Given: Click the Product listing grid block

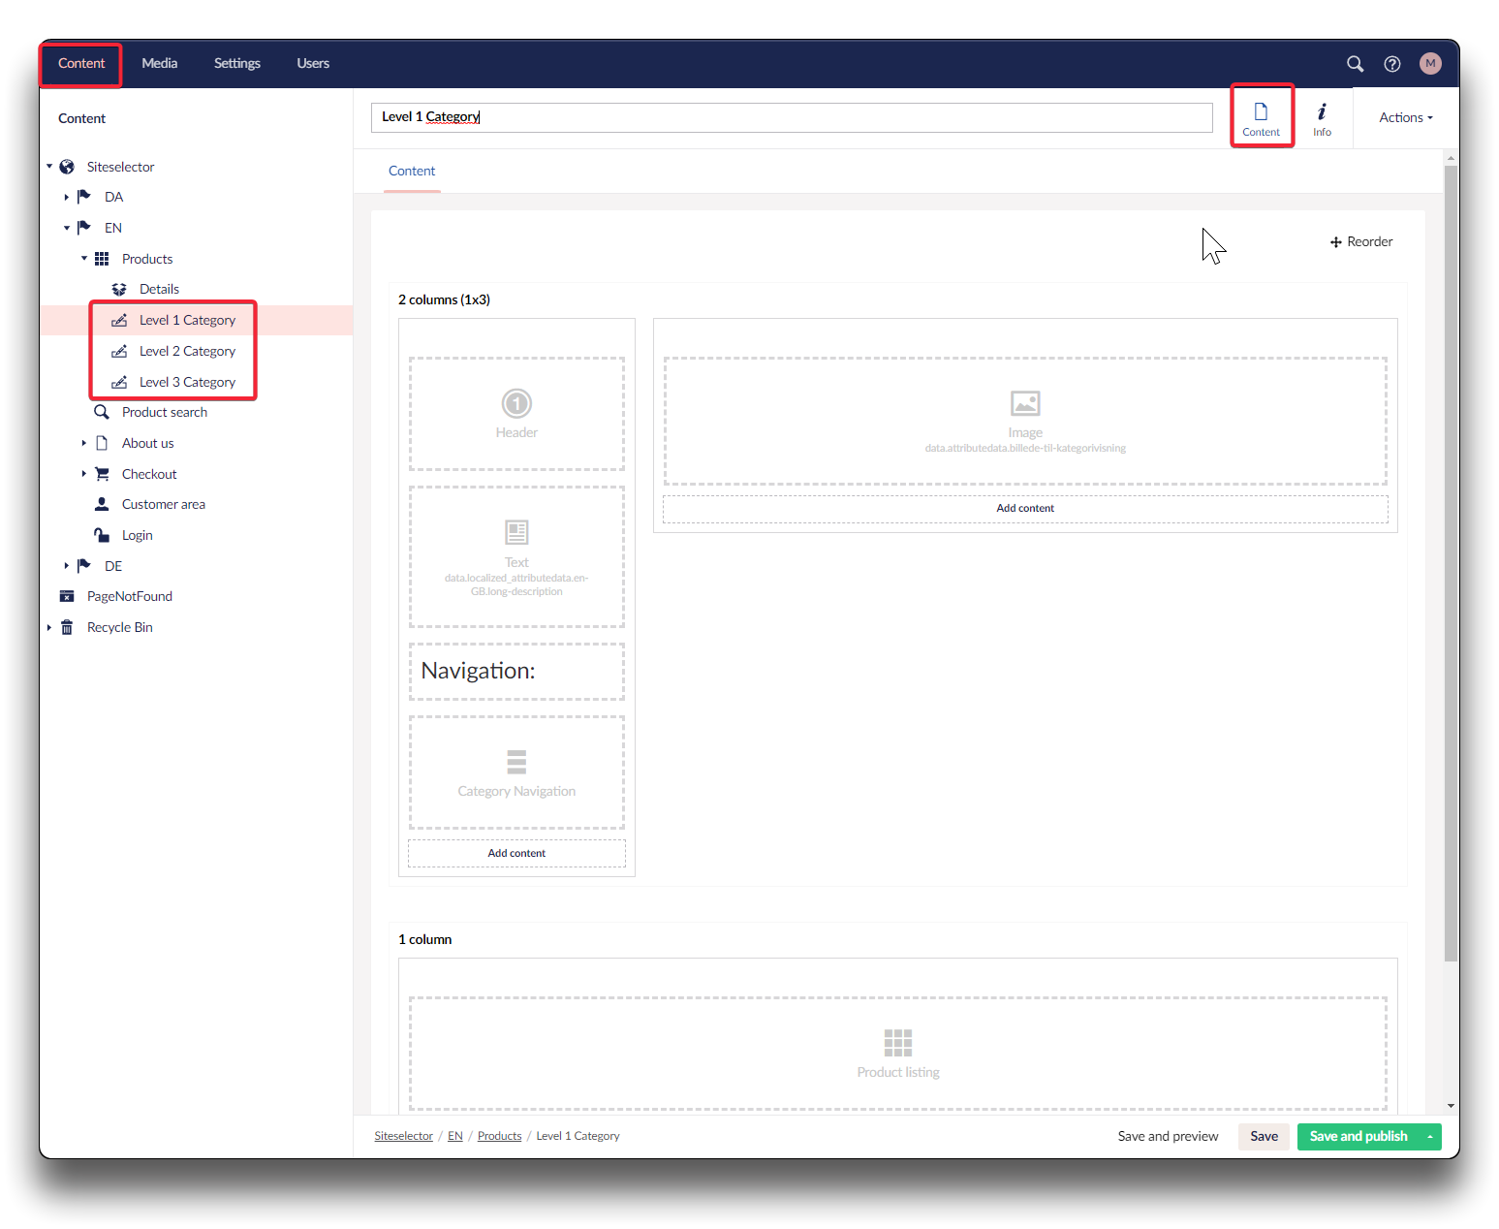Looking at the screenshot, I should (x=897, y=1053).
